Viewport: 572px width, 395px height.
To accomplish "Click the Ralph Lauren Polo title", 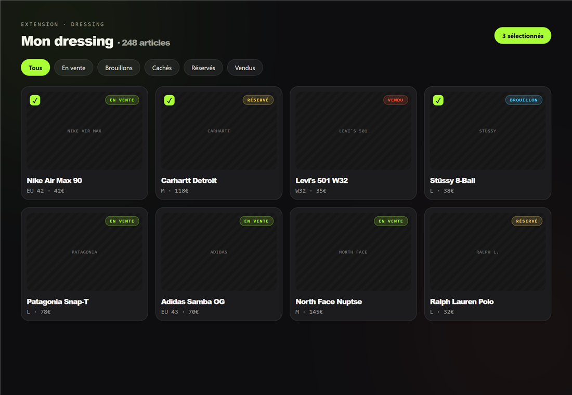I will coord(462,301).
